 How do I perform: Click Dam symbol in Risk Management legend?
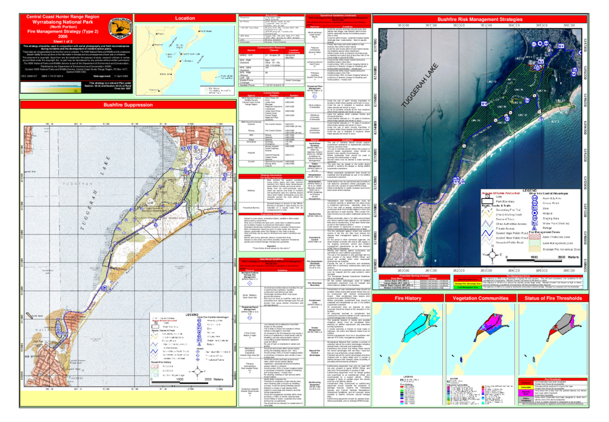click(535, 208)
